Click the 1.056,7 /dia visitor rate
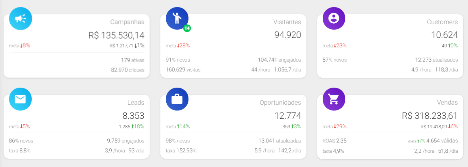Viewport: 468px width, 167px height. 287,69
